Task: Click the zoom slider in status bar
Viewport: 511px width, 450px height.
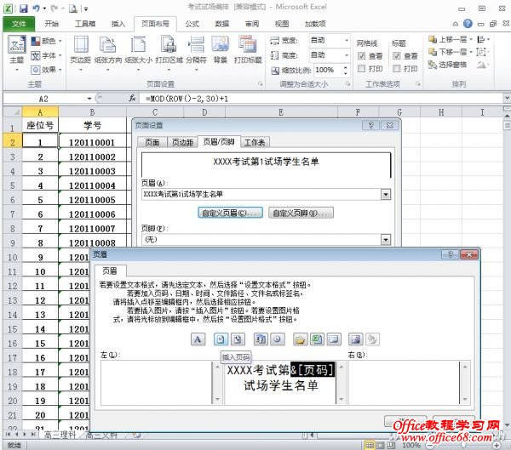Action: 463,445
